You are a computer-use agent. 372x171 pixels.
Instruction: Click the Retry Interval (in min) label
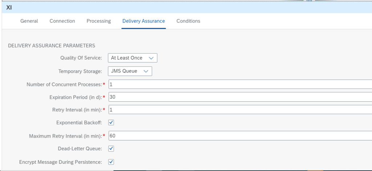77,110
